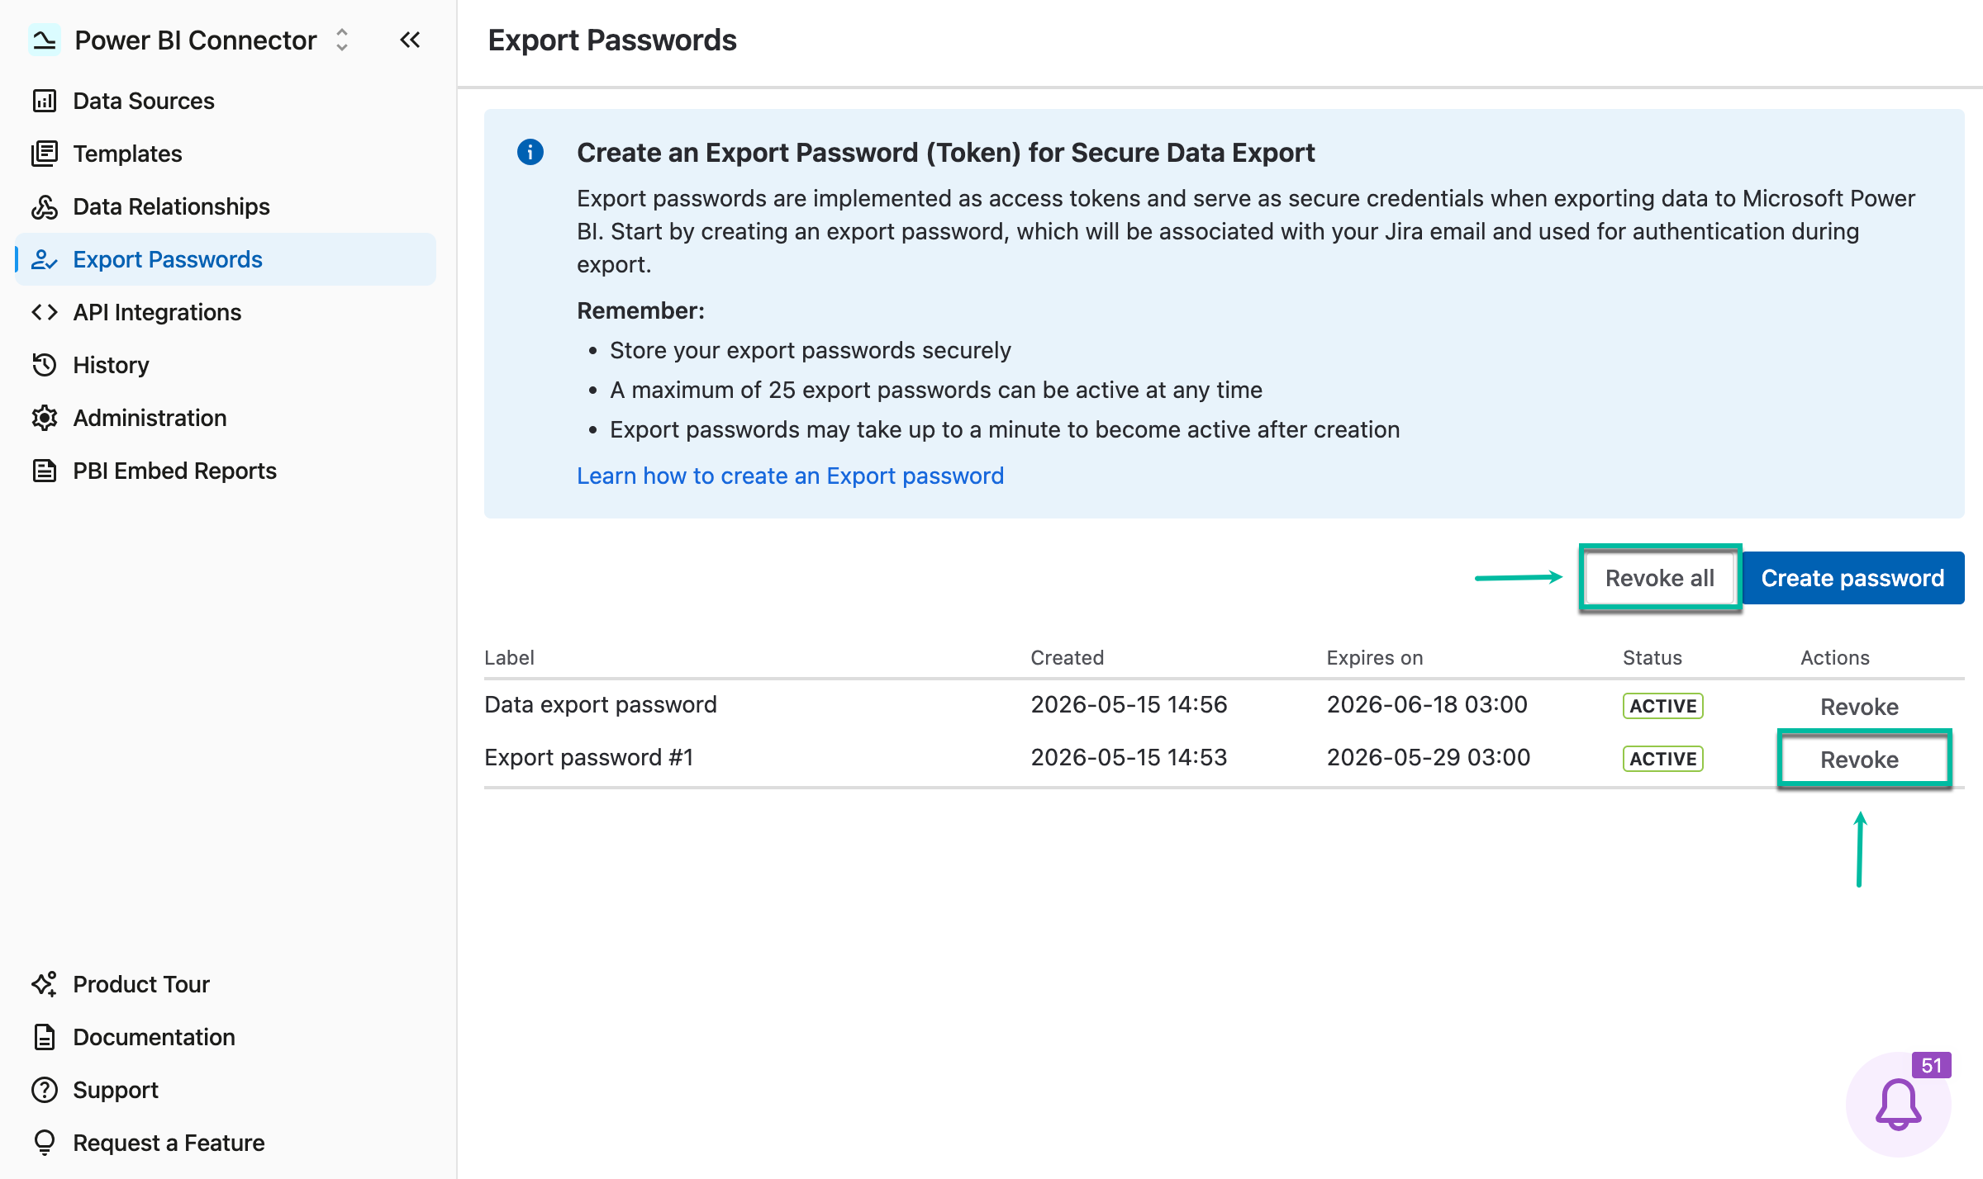
Task: Click the 'Remember:' text in banner
Action: click(640, 310)
